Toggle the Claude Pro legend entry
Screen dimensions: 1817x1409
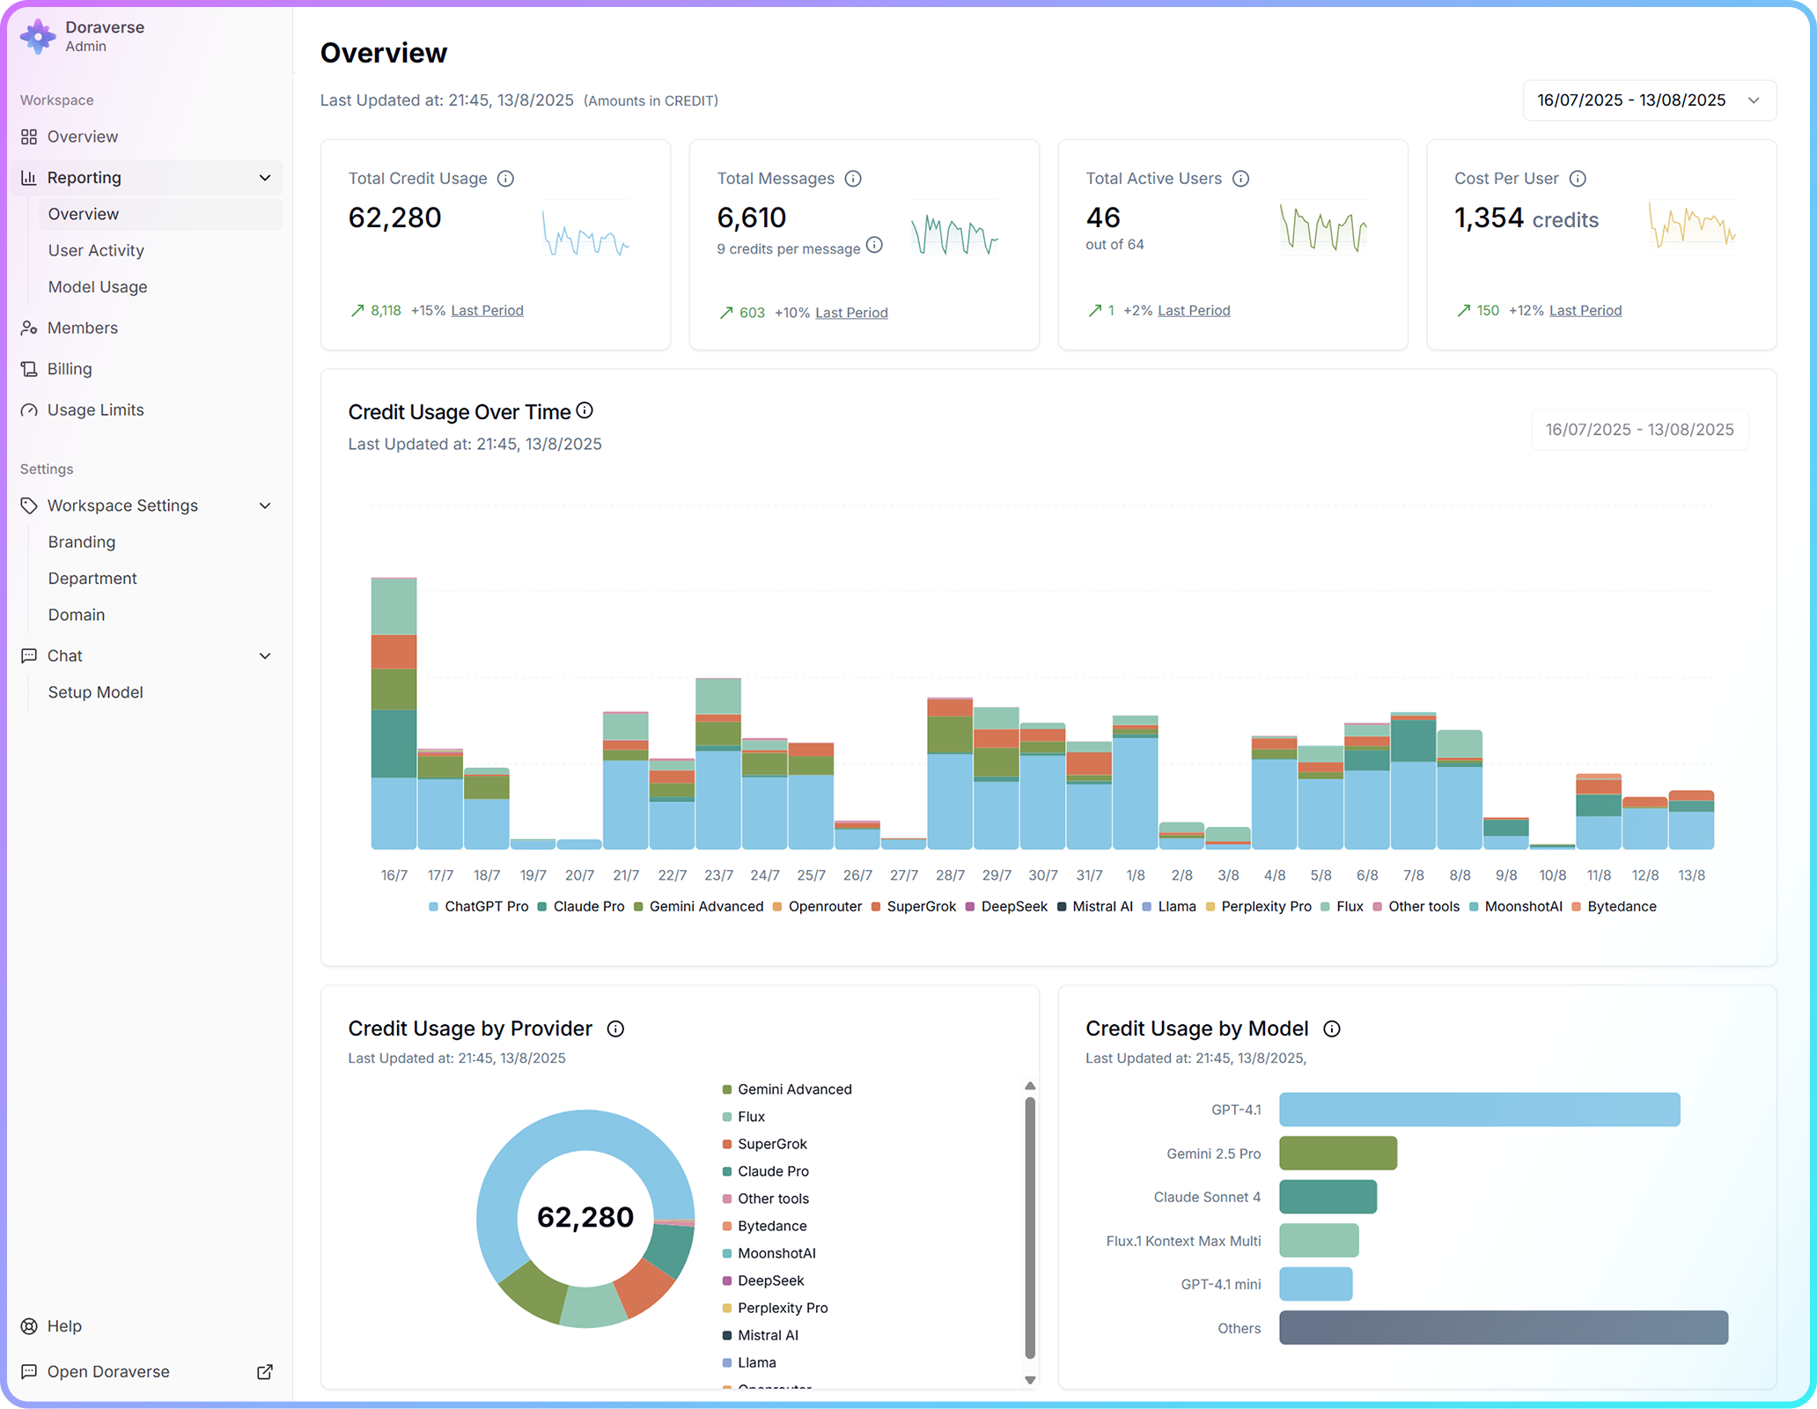[x=588, y=906]
